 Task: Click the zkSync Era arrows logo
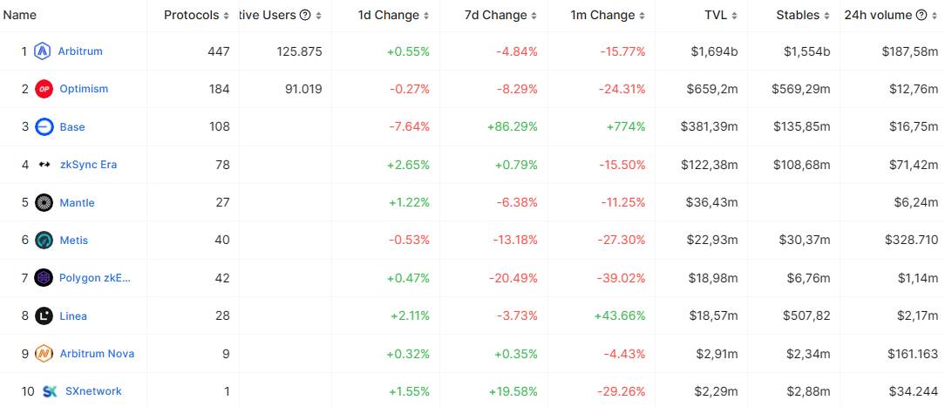(44, 165)
